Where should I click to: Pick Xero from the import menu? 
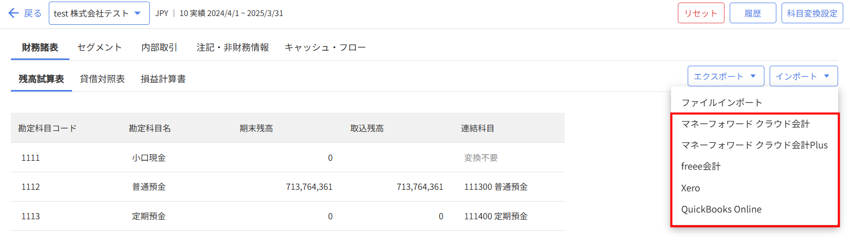(x=690, y=188)
